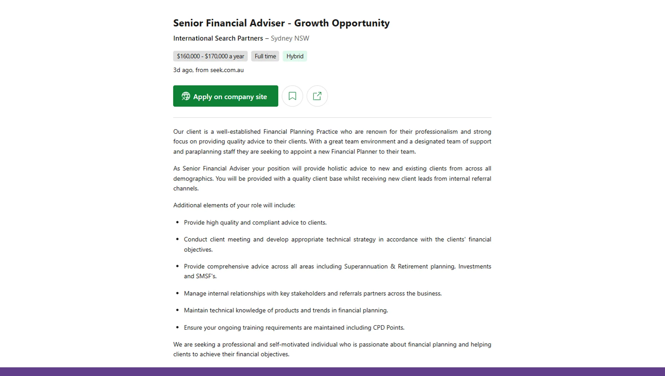This screenshot has width=665, height=376.
Task: Click the paragraph starting 'Our client is'
Action: [x=332, y=141]
